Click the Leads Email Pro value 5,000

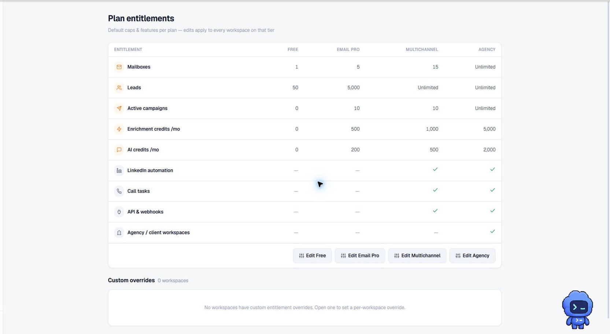click(354, 88)
